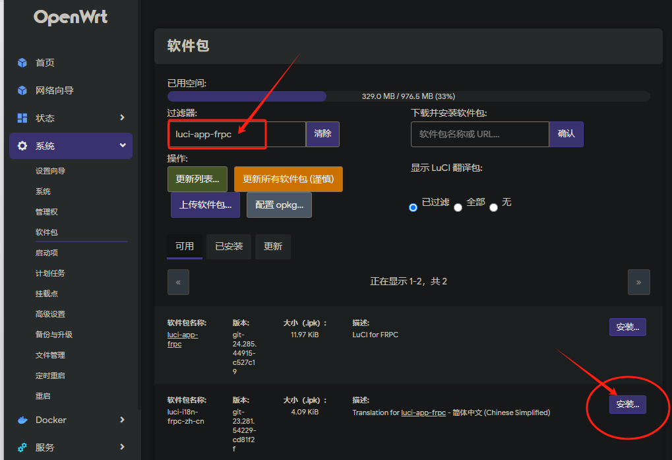Open 软件包 submenu item
The width and height of the screenshot is (672, 460).
tap(46, 232)
